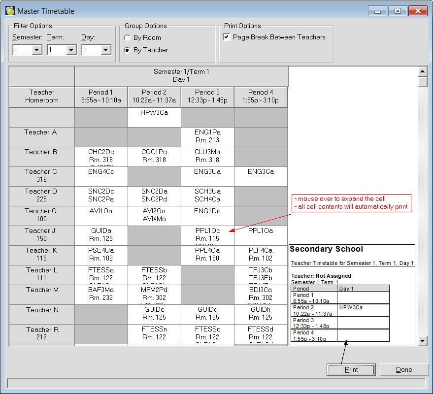This screenshot has height=394, width=433.
Task: Click the scrollbar up arrow
Action: point(422,72)
